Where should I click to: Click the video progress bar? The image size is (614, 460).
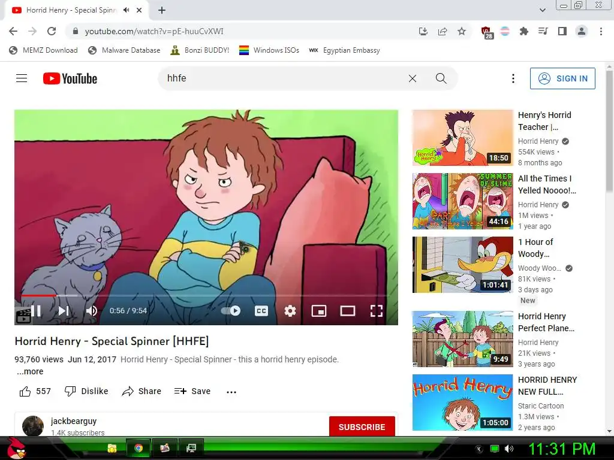pyautogui.click(x=206, y=295)
